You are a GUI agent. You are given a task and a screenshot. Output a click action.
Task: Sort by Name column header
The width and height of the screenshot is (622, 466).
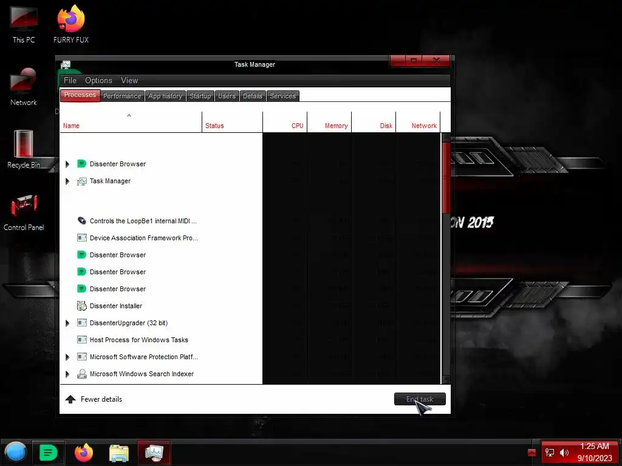click(x=131, y=121)
